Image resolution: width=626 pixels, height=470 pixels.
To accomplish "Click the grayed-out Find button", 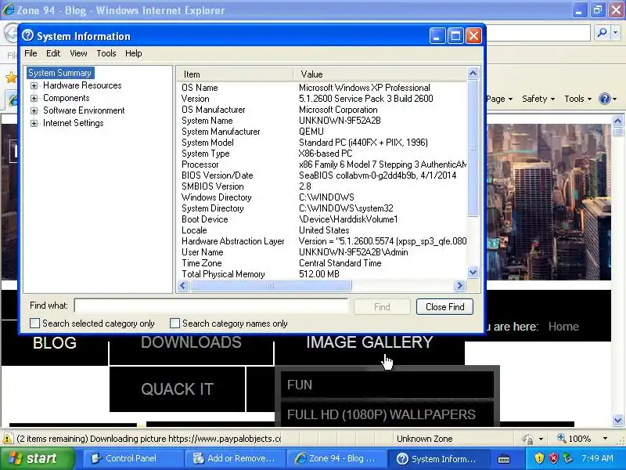I will 382,306.
